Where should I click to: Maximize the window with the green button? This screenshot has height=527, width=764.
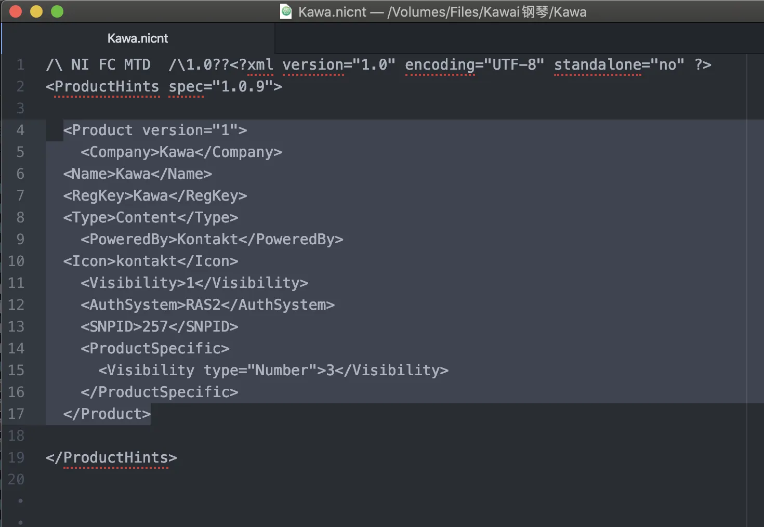[57, 11]
